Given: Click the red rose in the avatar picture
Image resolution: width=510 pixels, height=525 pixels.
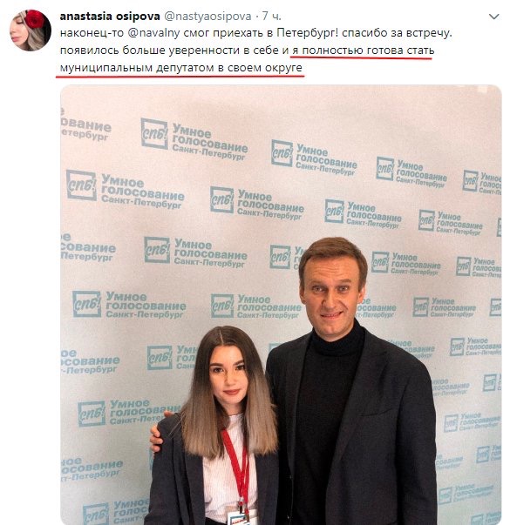Looking at the screenshot, I should pos(34,19).
